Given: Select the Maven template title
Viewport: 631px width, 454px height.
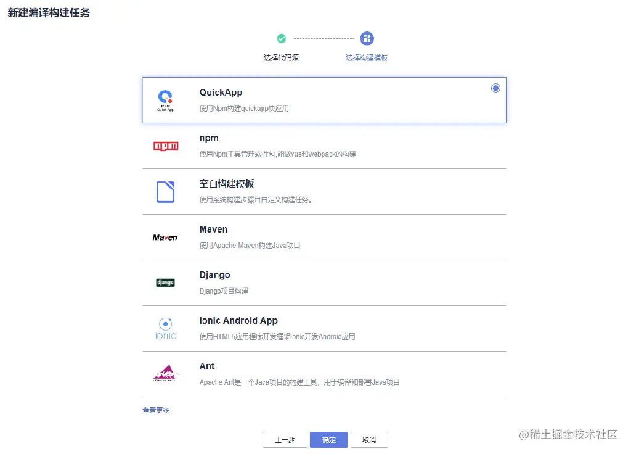Looking at the screenshot, I should click(213, 229).
